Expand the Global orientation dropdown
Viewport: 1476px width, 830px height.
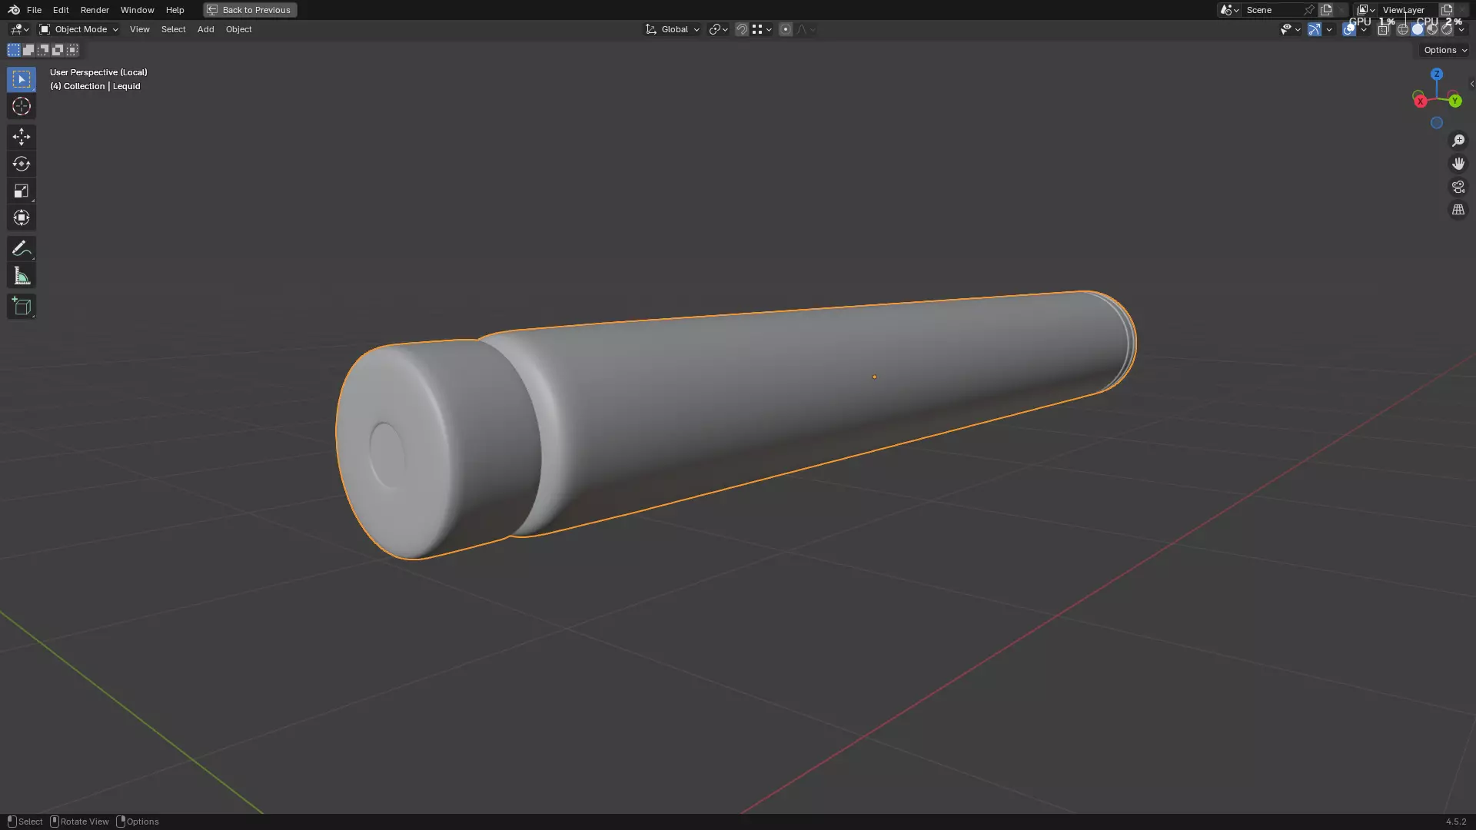click(x=673, y=29)
